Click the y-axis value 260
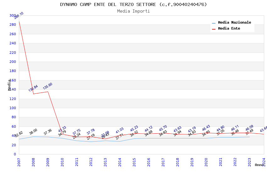 tap(13, 34)
